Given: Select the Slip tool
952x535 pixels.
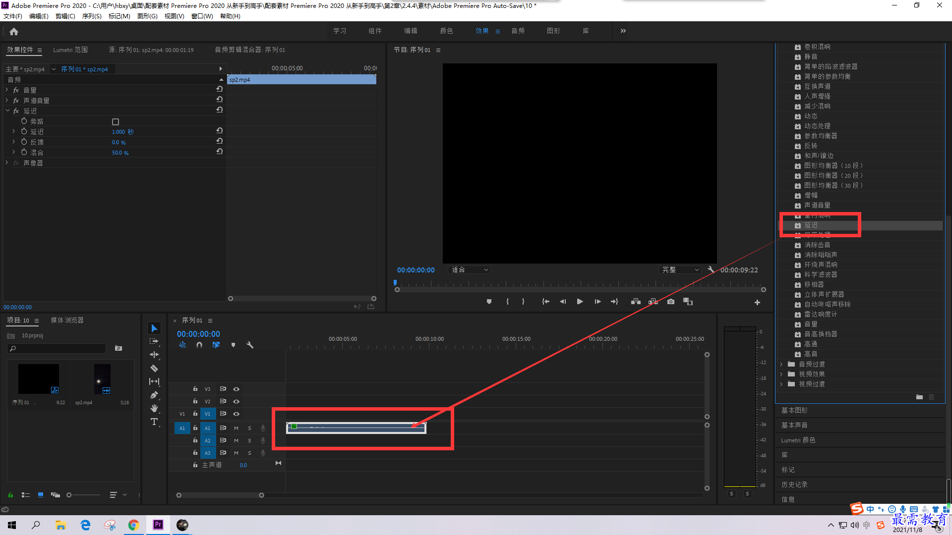Looking at the screenshot, I should (x=154, y=381).
